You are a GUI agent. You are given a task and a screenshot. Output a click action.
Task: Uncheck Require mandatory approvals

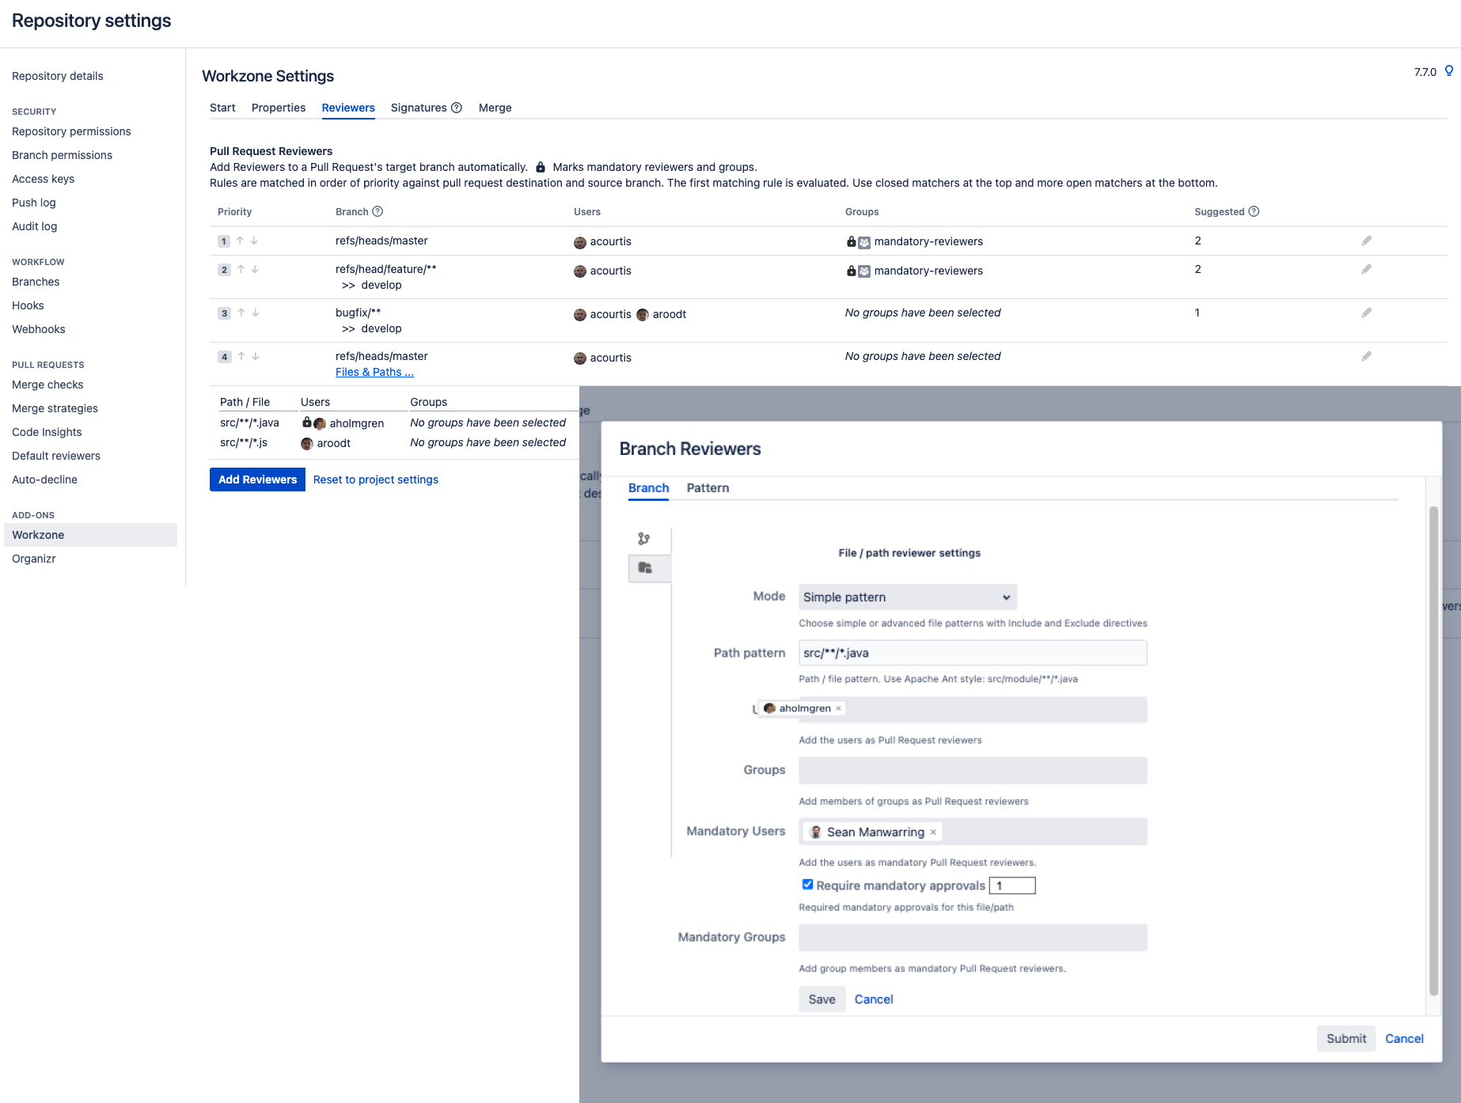coord(807,885)
